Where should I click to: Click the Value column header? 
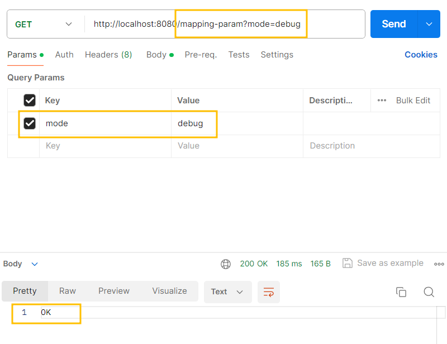(188, 101)
